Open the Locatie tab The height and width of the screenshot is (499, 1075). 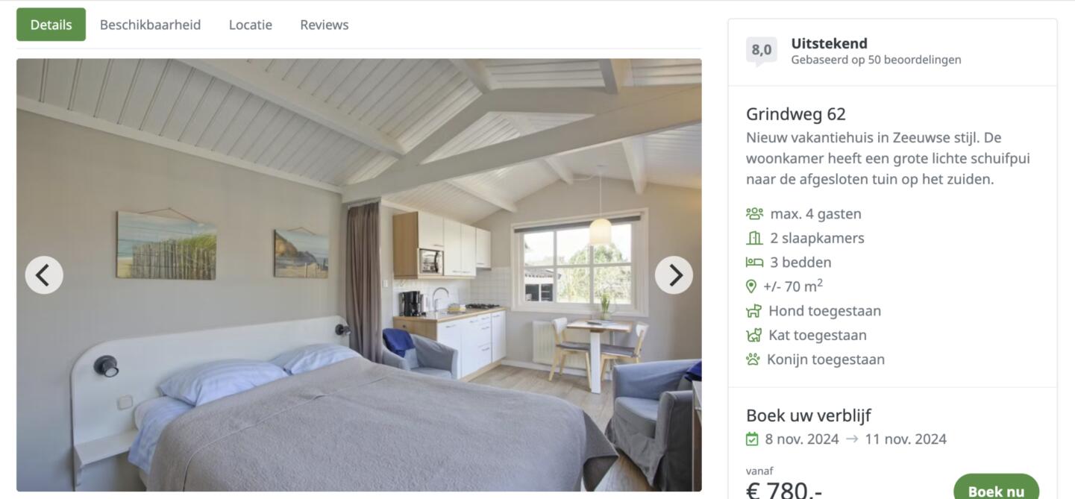tap(251, 25)
